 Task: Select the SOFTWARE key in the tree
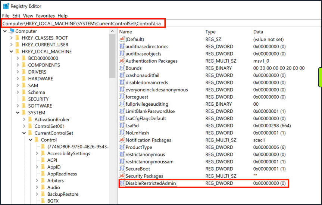pyautogui.click(x=40, y=106)
